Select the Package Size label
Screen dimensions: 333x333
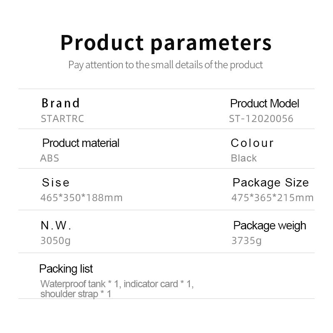pos(271,183)
